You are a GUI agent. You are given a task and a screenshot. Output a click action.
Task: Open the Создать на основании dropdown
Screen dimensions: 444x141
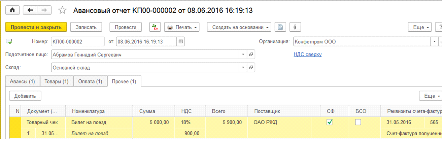[239, 27]
